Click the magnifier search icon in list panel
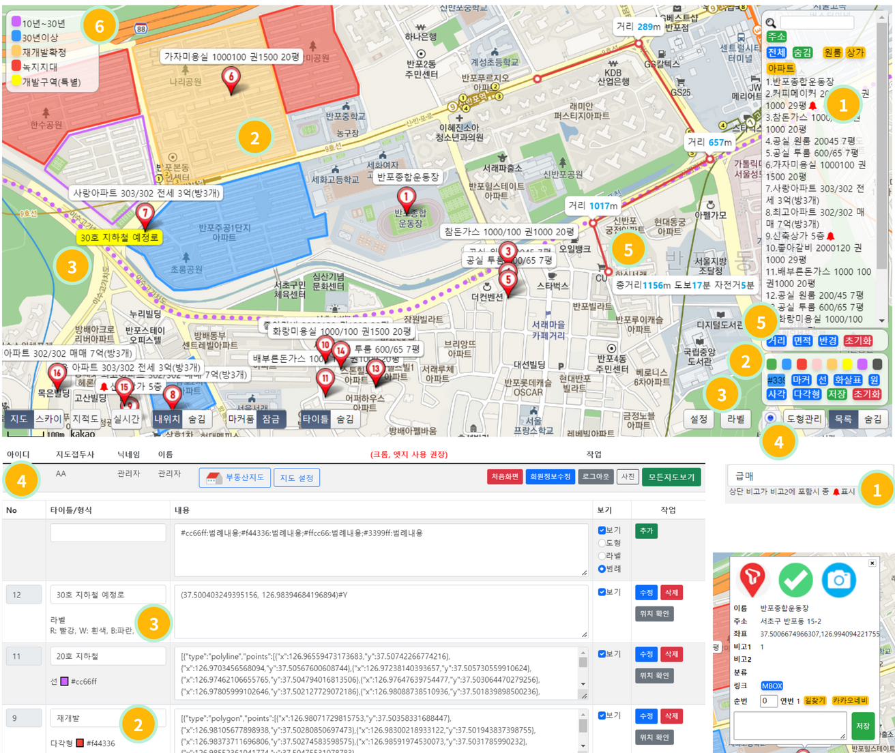Image resolution: width=895 pixels, height=753 pixels. coord(771,23)
